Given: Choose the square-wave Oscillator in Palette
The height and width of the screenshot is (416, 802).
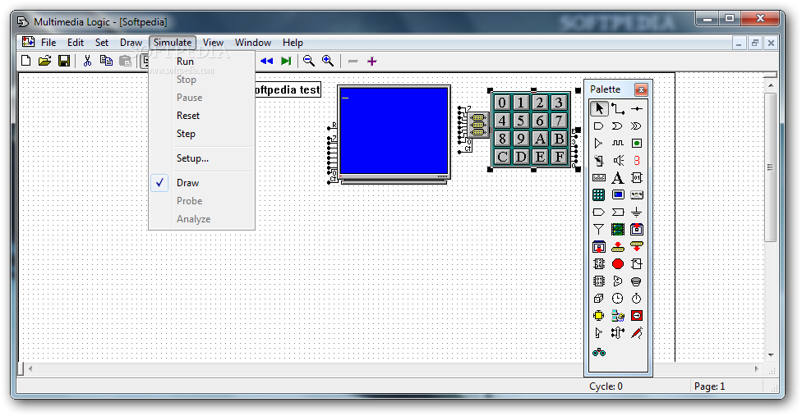Looking at the screenshot, I should tap(618, 144).
